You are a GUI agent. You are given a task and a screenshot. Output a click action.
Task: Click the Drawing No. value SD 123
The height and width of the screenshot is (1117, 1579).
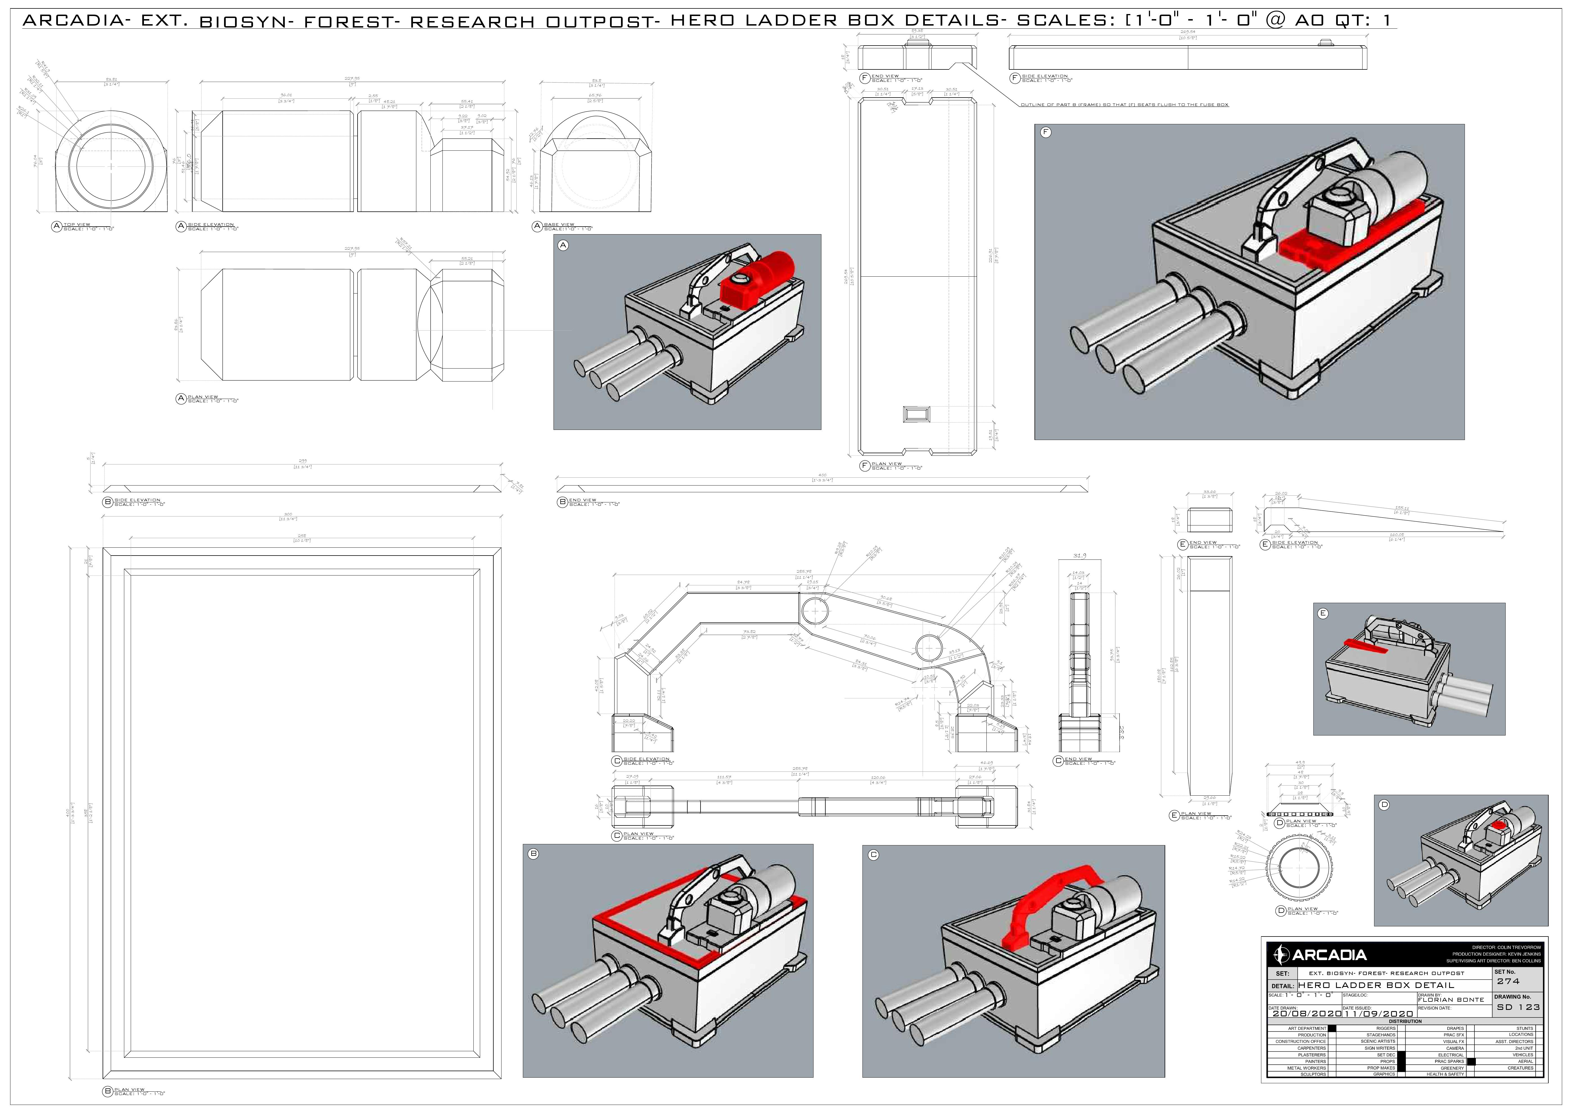(x=1519, y=1007)
